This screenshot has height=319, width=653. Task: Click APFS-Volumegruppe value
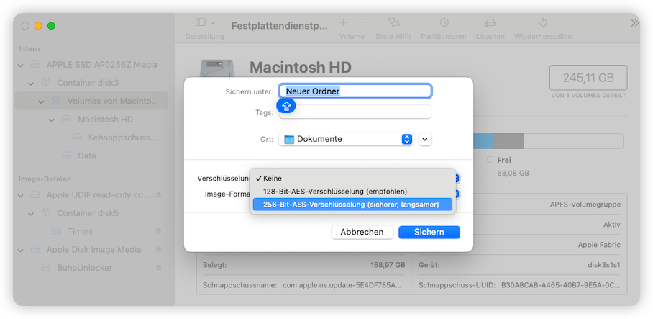(x=585, y=205)
